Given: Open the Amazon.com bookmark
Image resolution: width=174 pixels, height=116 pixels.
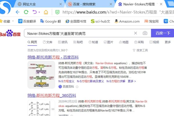Looking at the screenshot, I should point(127,21).
